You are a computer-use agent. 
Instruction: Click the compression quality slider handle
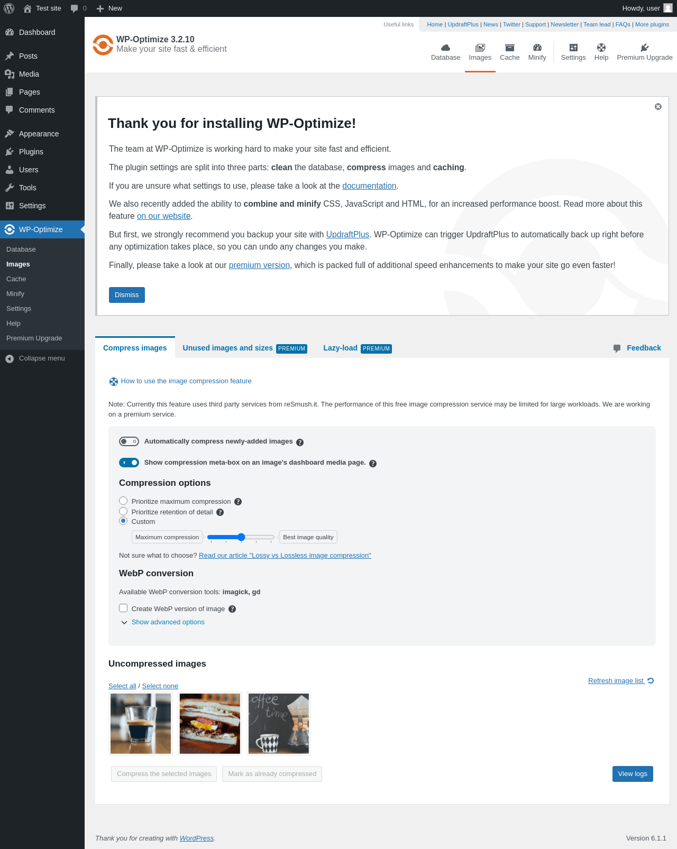(x=241, y=537)
